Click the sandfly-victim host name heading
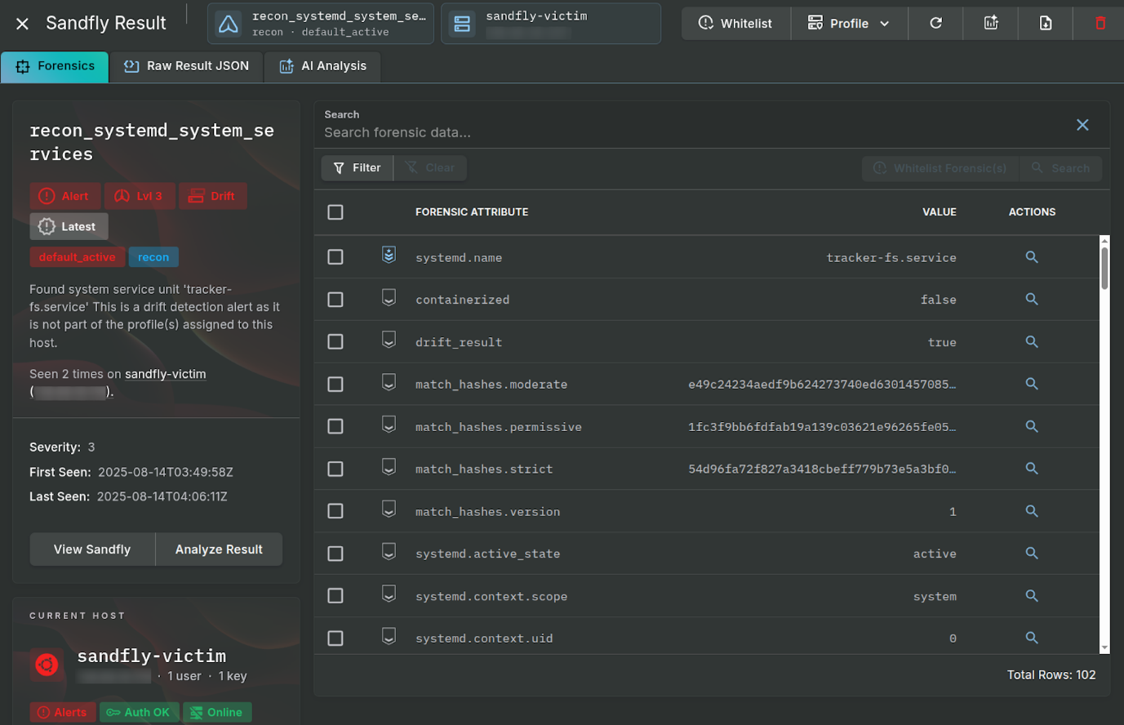 point(152,656)
